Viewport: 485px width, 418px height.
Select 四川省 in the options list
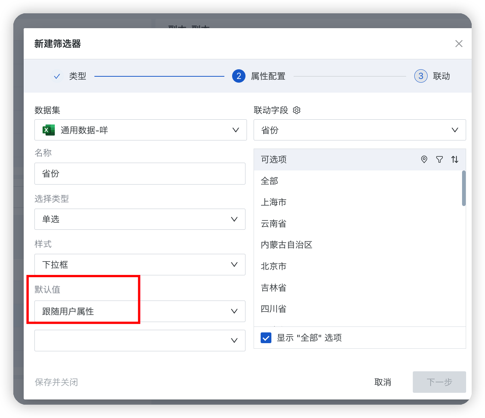[x=358, y=309]
